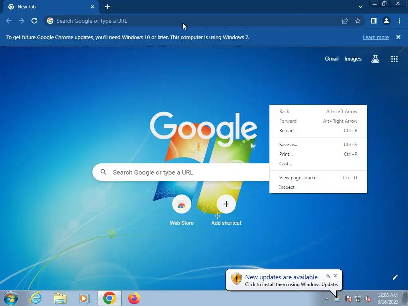
Task: Open Search Labs flask icon
Action: tap(375, 59)
